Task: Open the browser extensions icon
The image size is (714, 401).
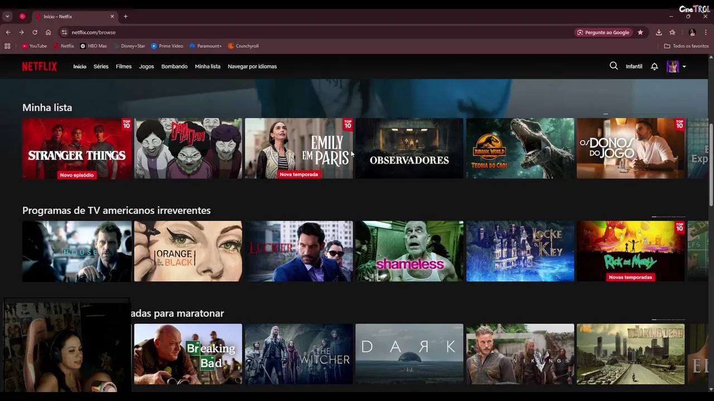Action: [672, 32]
